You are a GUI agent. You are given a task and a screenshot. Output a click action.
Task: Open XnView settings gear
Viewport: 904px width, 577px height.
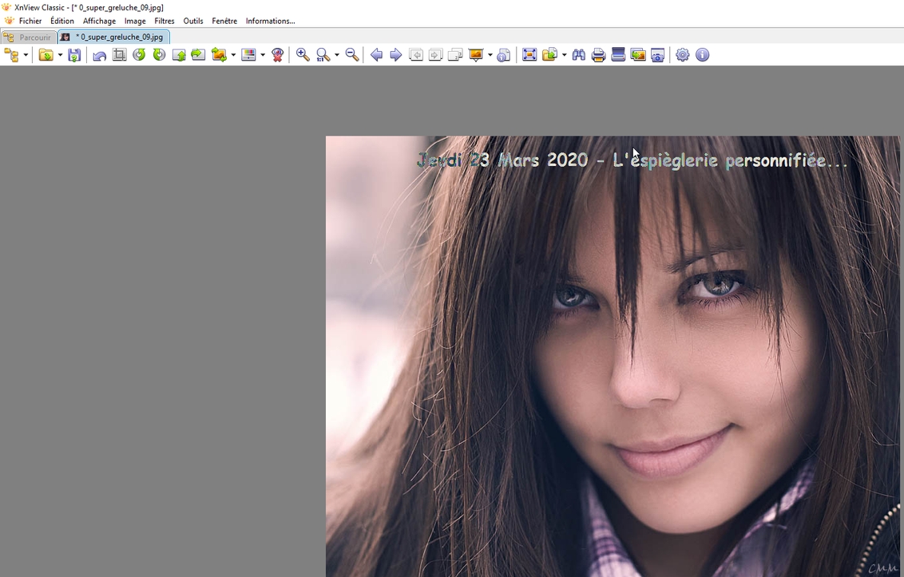[682, 54]
